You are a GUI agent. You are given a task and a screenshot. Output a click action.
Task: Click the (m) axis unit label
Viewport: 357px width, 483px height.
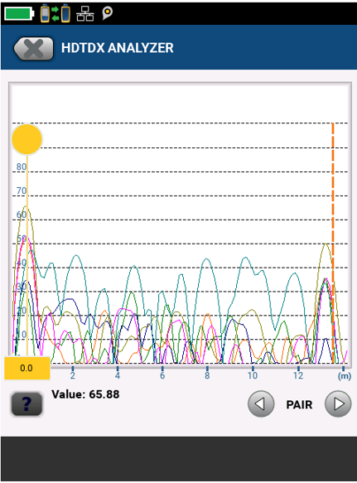pos(345,376)
